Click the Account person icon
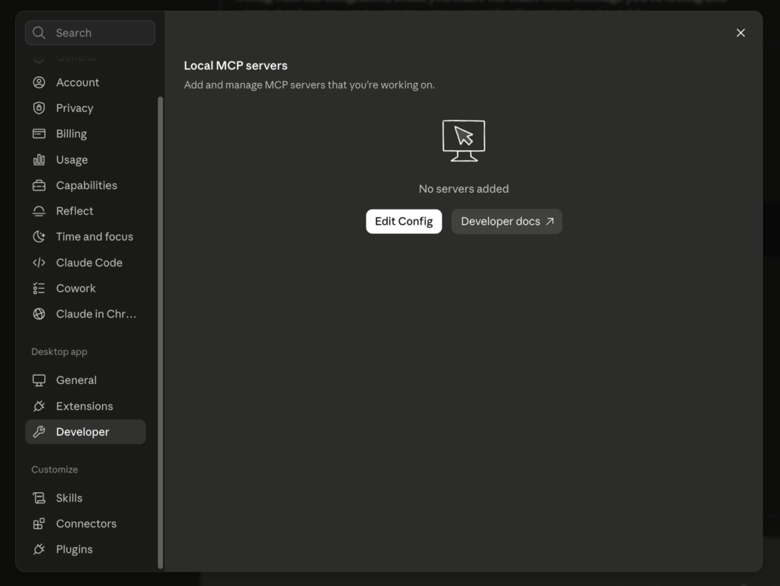Image resolution: width=780 pixels, height=586 pixels. (x=39, y=82)
